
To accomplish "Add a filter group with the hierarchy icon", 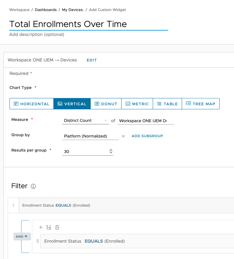I will (49, 227).
